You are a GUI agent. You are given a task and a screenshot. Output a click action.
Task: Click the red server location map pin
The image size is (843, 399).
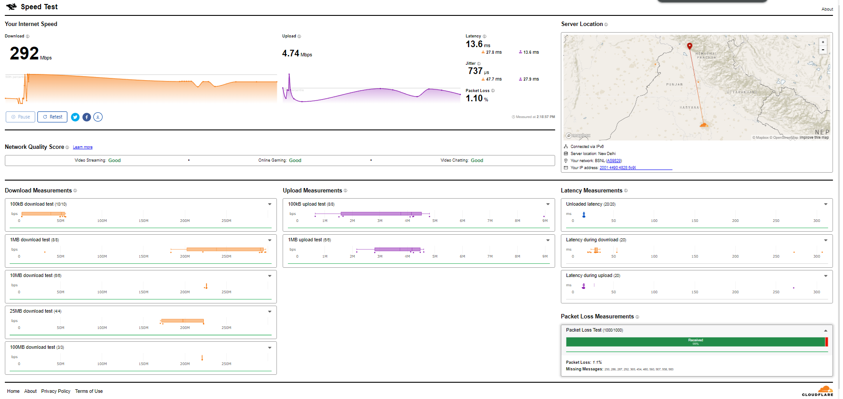pos(689,46)
